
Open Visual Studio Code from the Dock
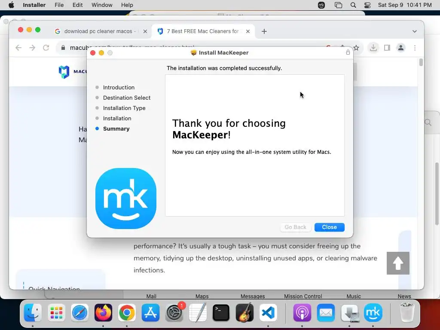point(268,313)
